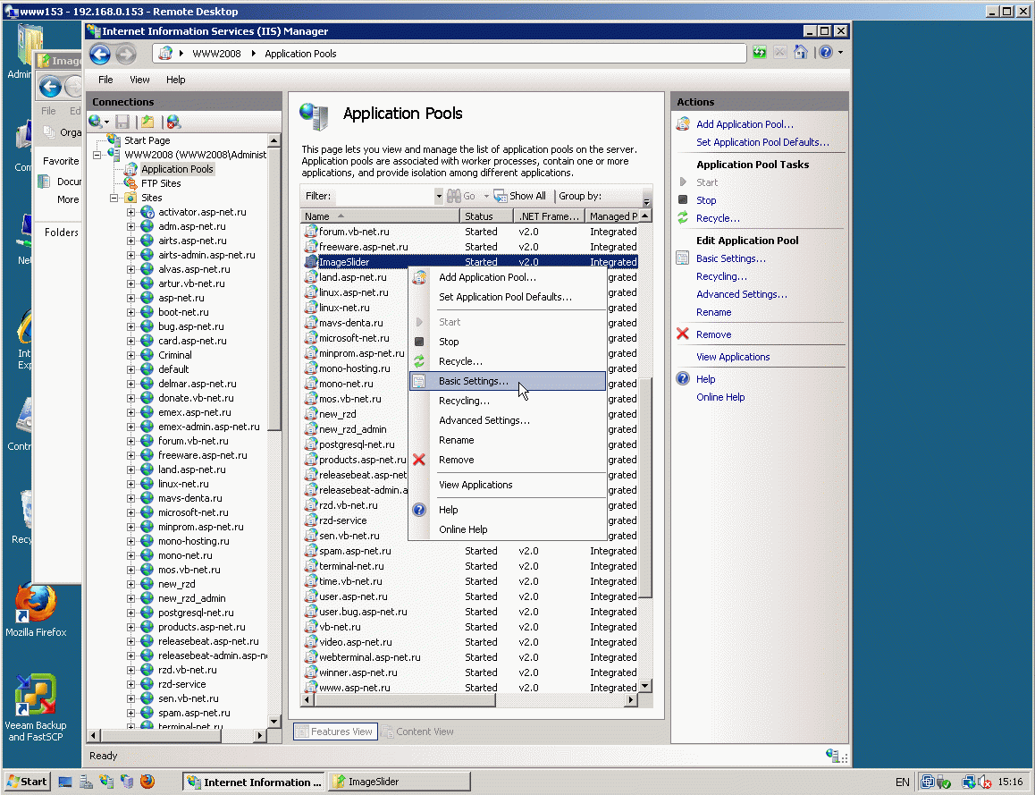Collapse the WWW2008 server node
This screenshot has height=795, width=1035.
pyautogui.click(x=97, y=156)
